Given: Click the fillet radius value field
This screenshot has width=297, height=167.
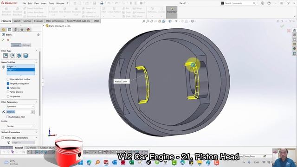Looking at the screenshot, I should coord(19,112).
